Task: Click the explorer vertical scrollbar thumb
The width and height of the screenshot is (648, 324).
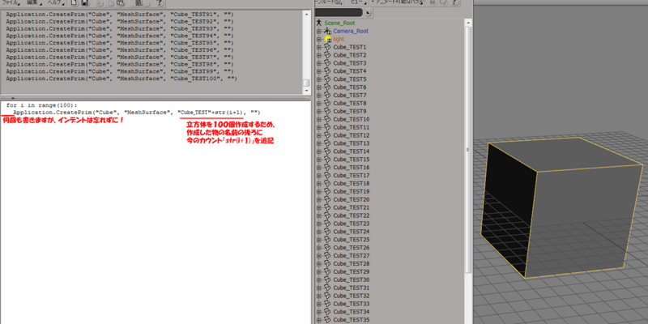Action: pos(468,149)
